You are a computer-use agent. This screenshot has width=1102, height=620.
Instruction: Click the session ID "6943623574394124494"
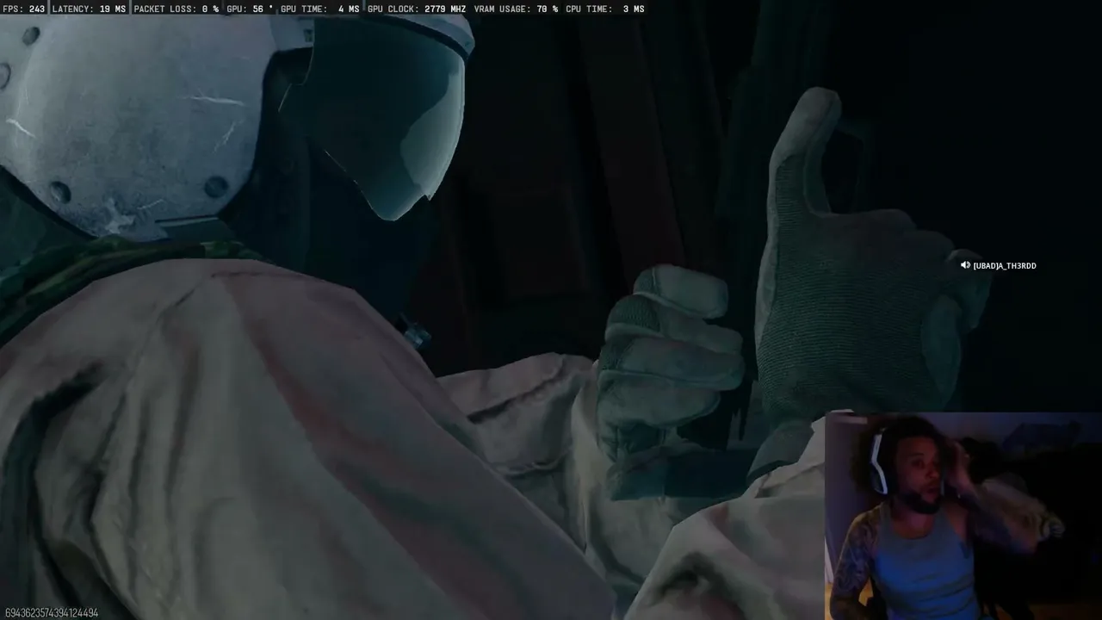pos(51,613)
